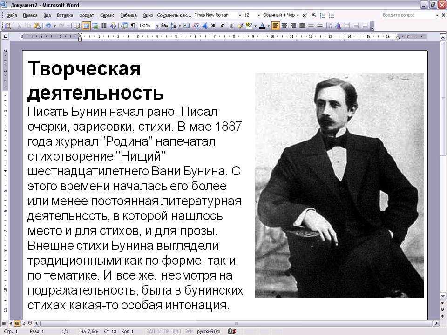Click the Reading Layout view button

pos(30,323)
